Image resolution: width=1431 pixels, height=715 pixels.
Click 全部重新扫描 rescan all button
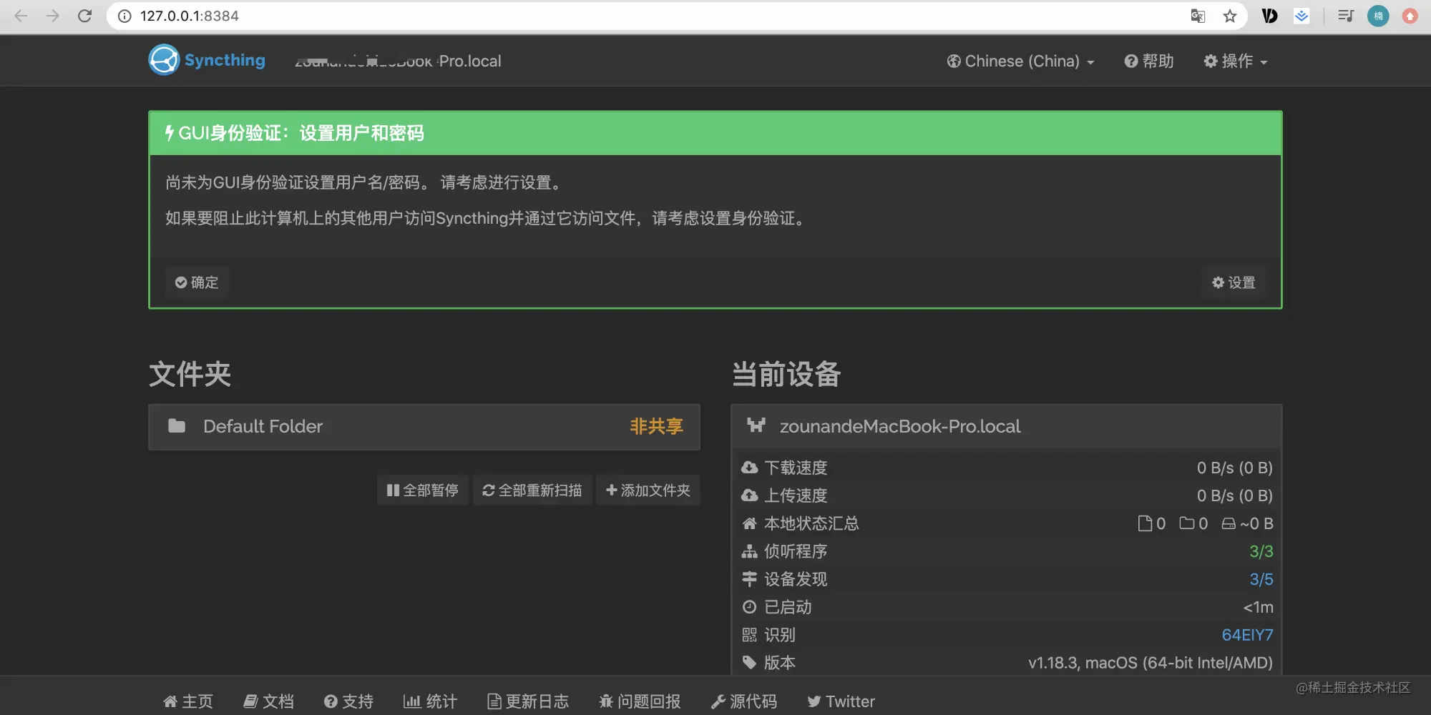[x=532, y=490]
